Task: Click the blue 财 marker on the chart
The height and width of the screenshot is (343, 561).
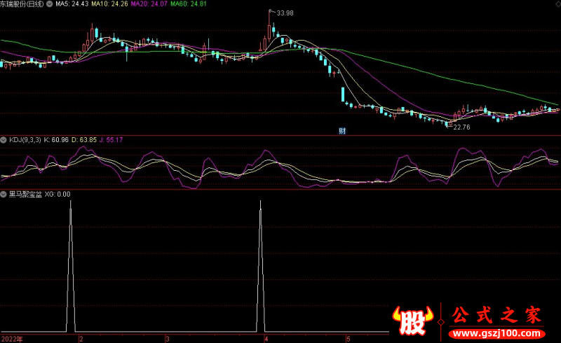Action: coord(342,131)
